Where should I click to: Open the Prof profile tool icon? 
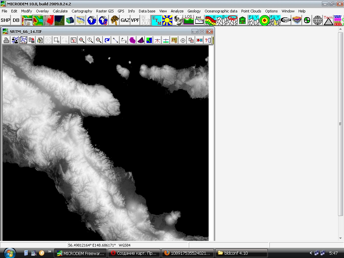199,20
